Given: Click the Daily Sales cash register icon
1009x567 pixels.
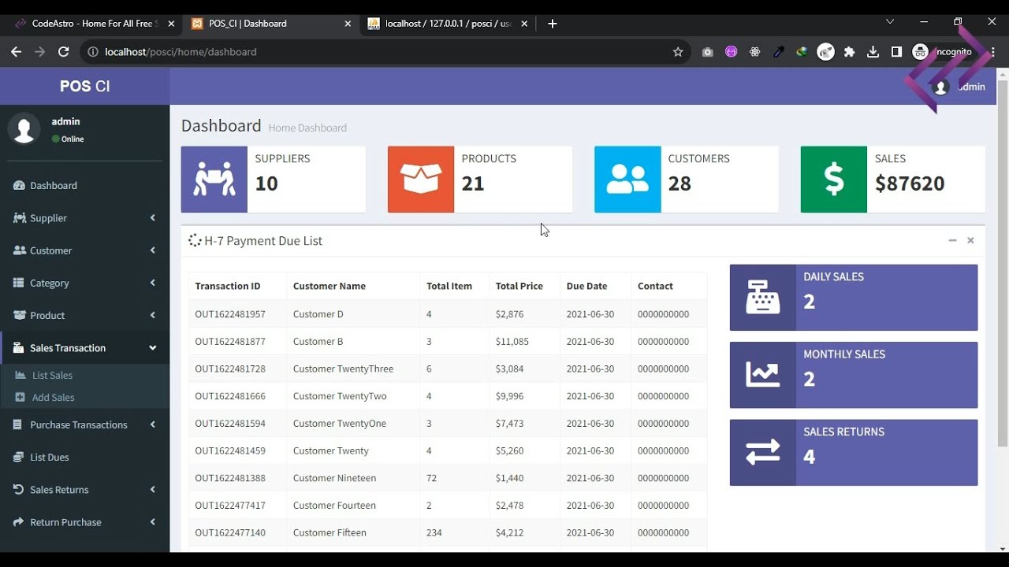Looking at the screenshot, I should pos(763,298).
